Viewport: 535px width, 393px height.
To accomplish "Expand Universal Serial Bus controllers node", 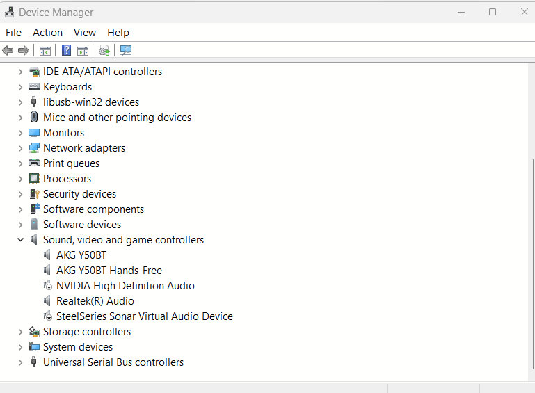I will (x=20, y=362).
